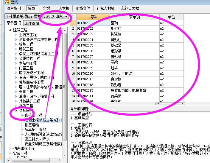Click row number 1 header

(73, 23)
